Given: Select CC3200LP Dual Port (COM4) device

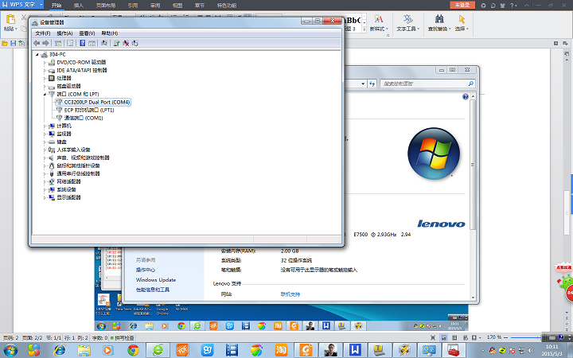Looking at the screenshot, I should click(97, 103).
